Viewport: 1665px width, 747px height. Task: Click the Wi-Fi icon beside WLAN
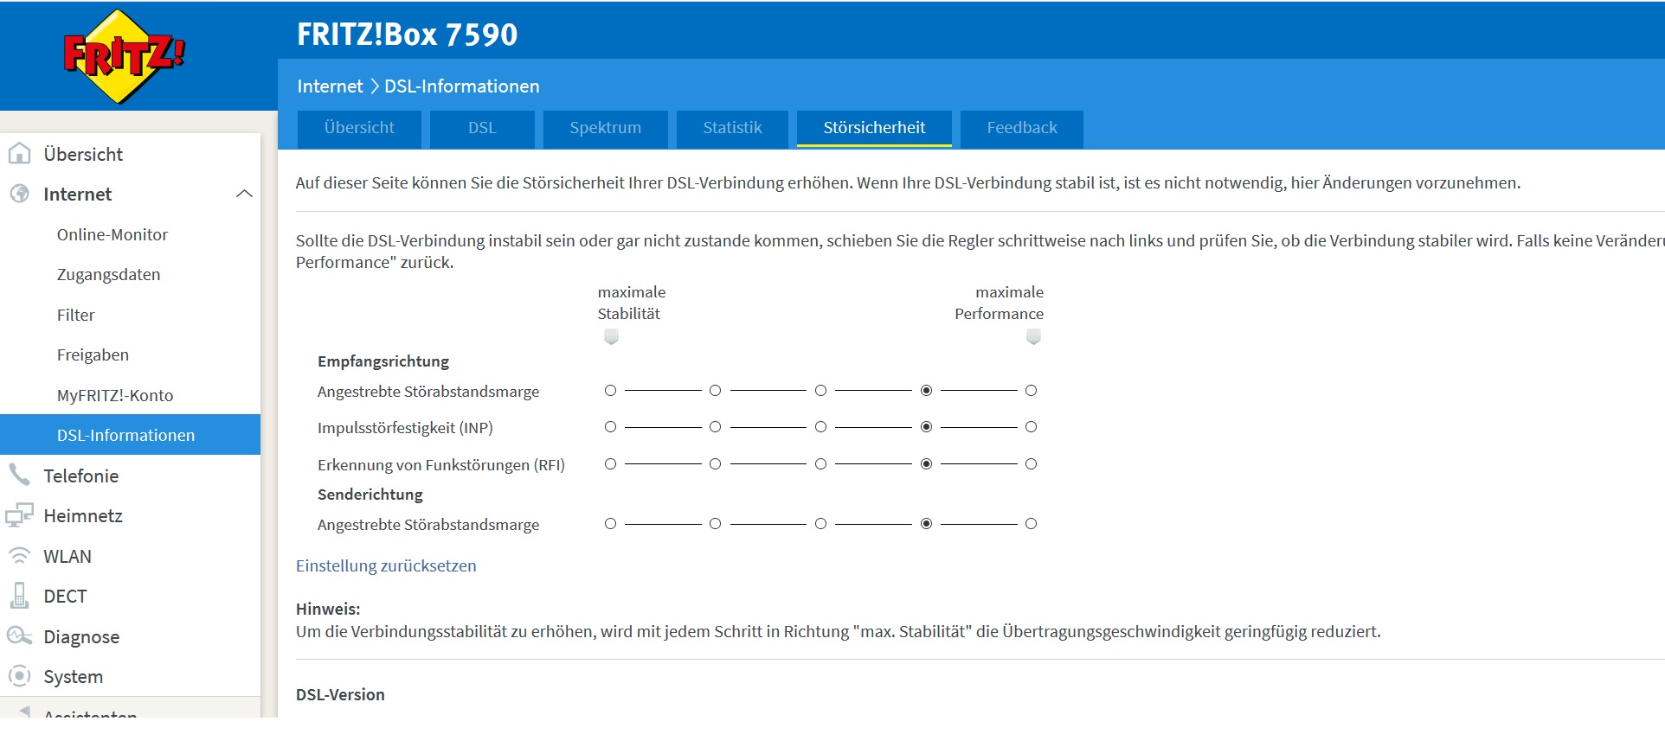[19, 555]
